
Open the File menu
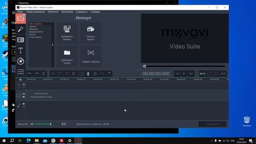tap(20, 12)
